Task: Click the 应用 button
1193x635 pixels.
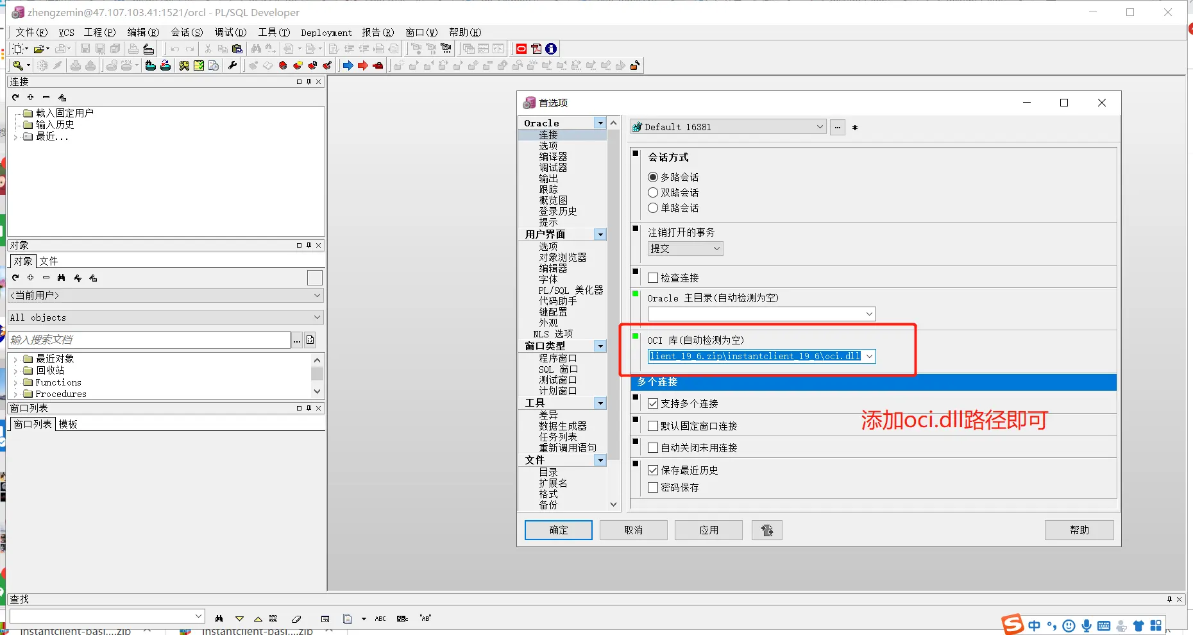Action: click(x=709, y=530)
